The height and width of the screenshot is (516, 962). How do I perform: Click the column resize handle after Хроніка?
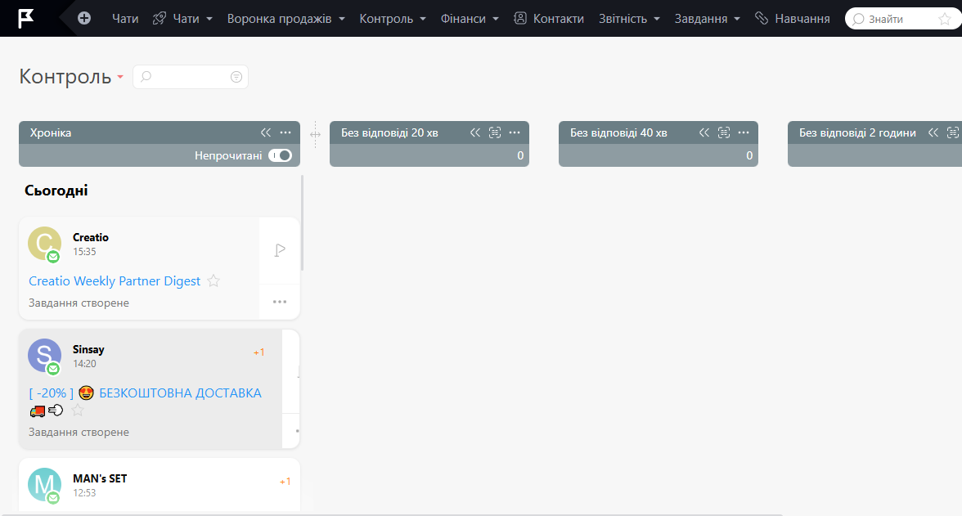pos(316,134)
